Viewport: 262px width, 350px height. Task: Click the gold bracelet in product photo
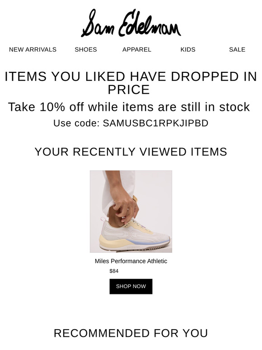click(x=135, y=199)
